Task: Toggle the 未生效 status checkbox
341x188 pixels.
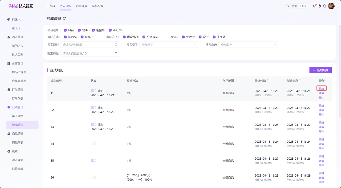Action: [214, 37]
